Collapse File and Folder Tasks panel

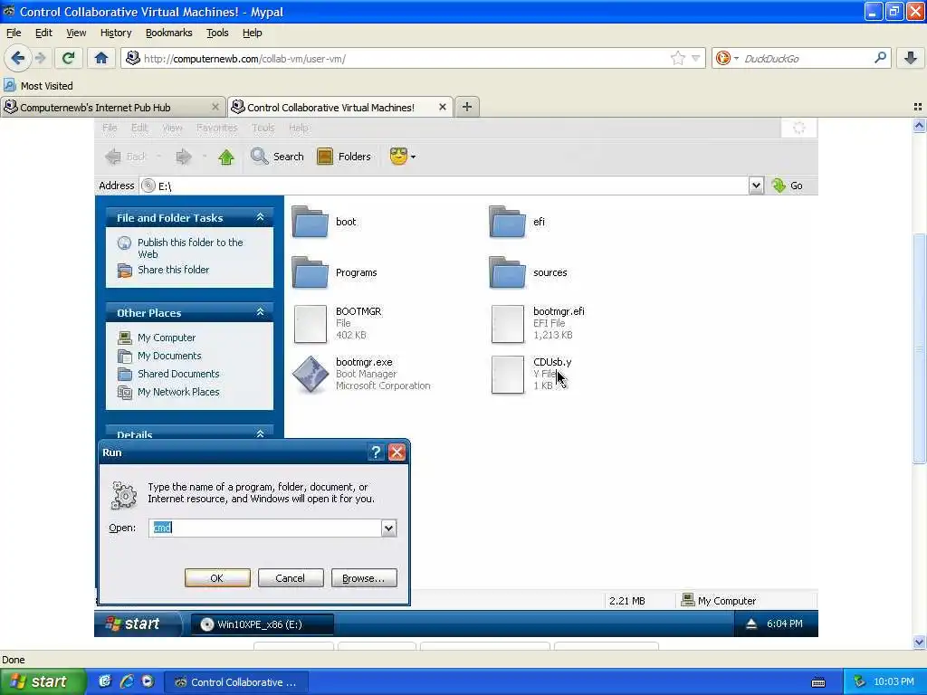tap(260, 217)
